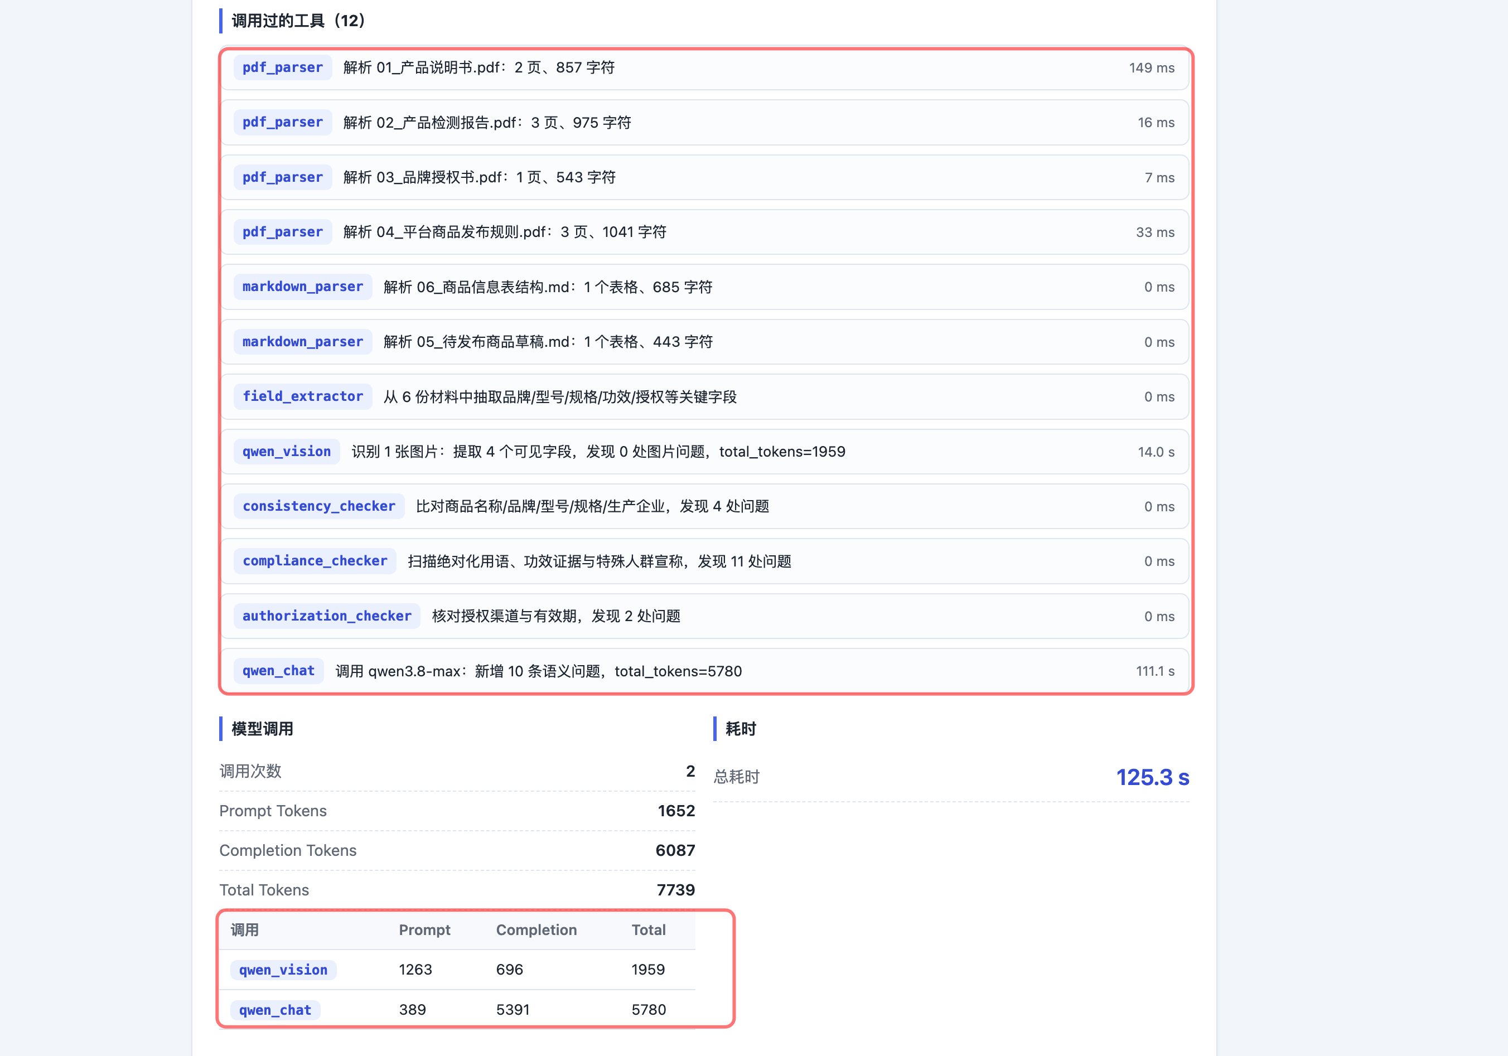Click the Total column header
1508x1056 pixels.
tap(648, 930)
